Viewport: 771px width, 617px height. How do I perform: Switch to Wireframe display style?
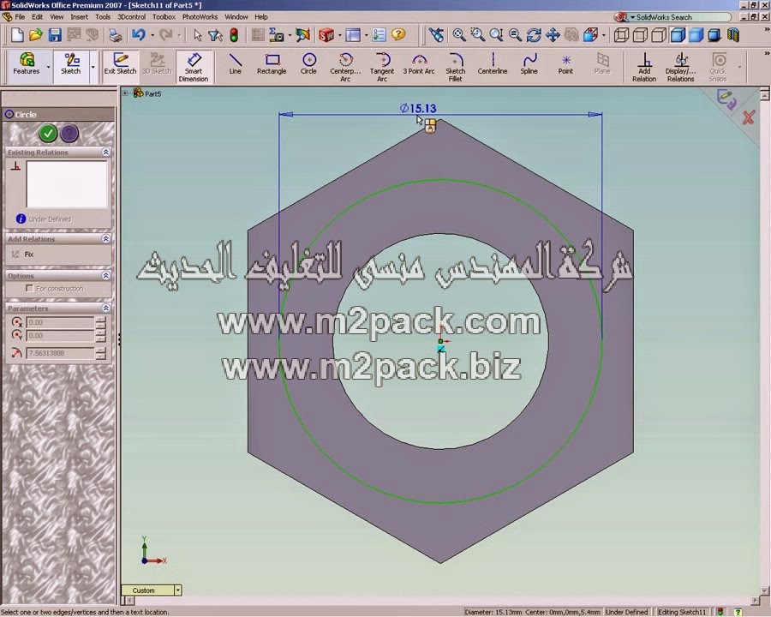click(622, 35)
